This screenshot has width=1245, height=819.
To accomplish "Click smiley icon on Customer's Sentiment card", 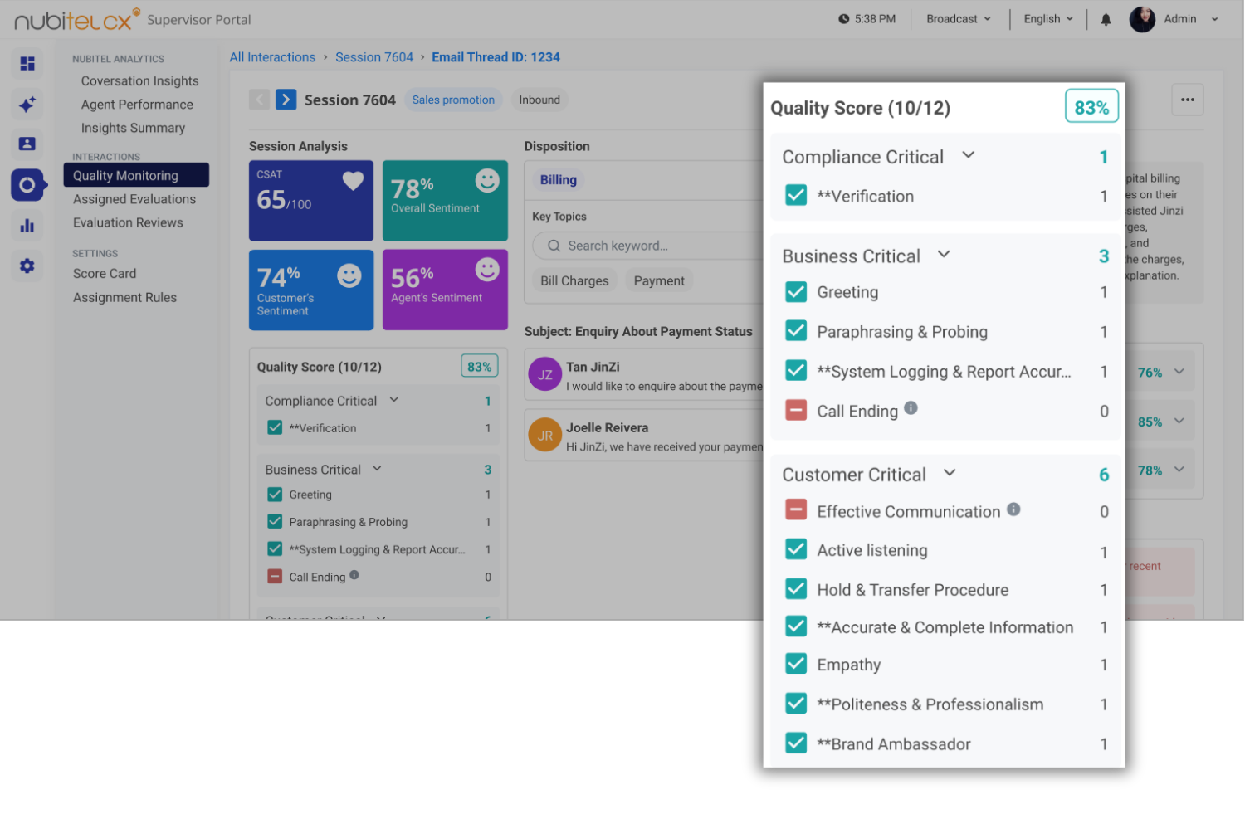I will click(x=349, y=275).
